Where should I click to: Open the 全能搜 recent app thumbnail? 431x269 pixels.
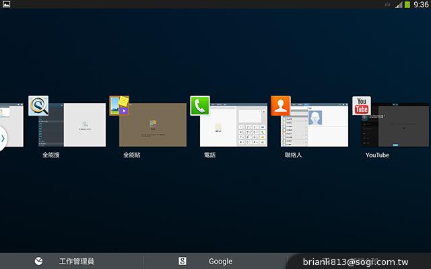pyautogui.click(x=72, y=124)
